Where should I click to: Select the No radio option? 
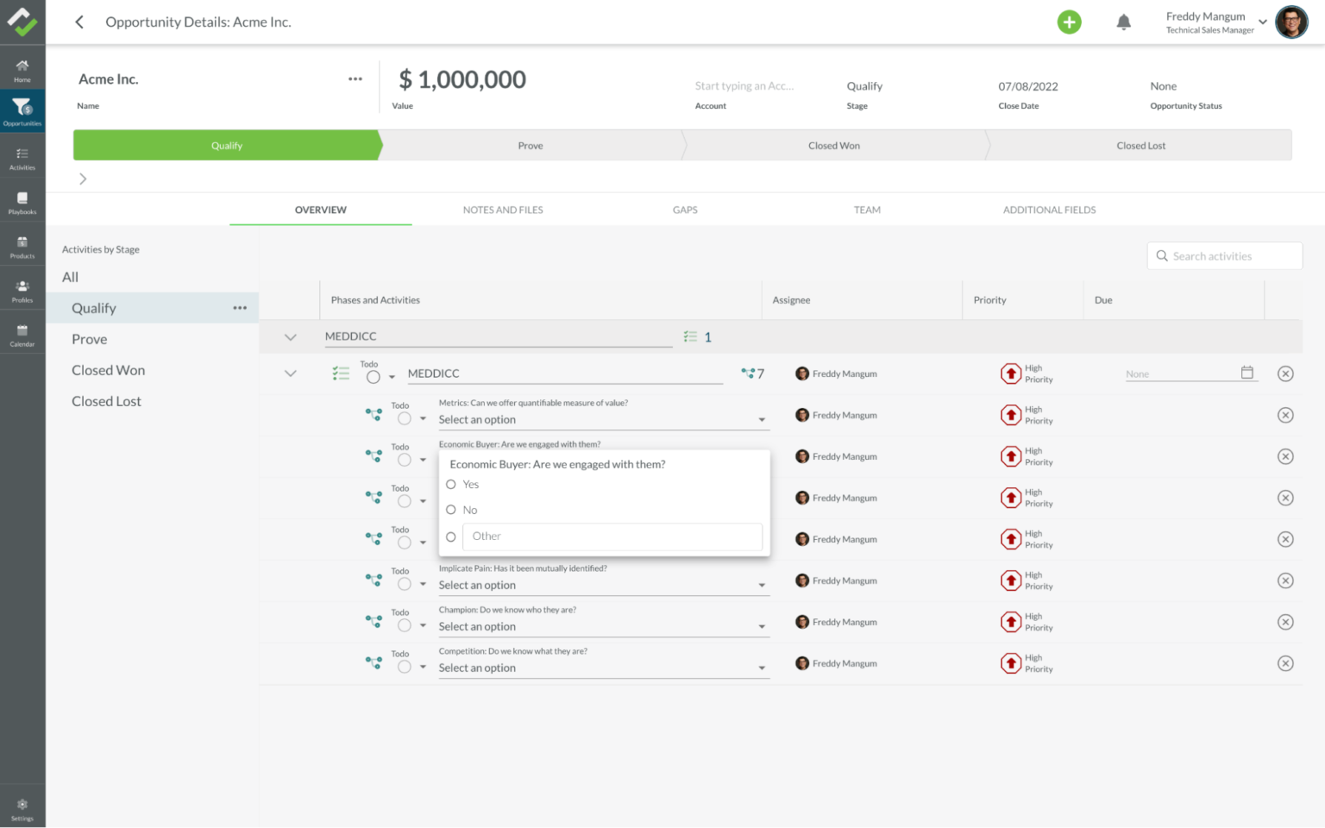[x=451, y=511]
